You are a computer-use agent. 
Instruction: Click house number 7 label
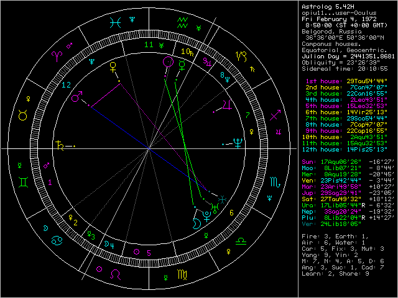tap(248, 115)
